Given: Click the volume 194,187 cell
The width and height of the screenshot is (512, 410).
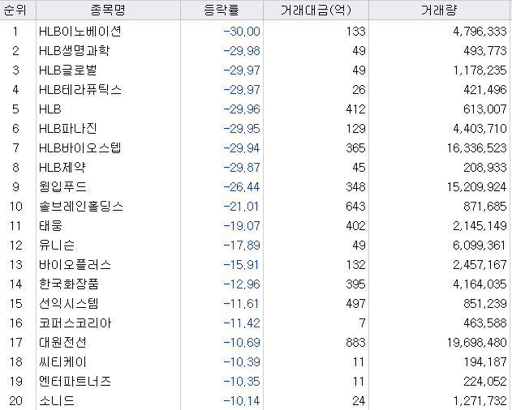Looking at the screenshot, I should (x=485, y=362).
